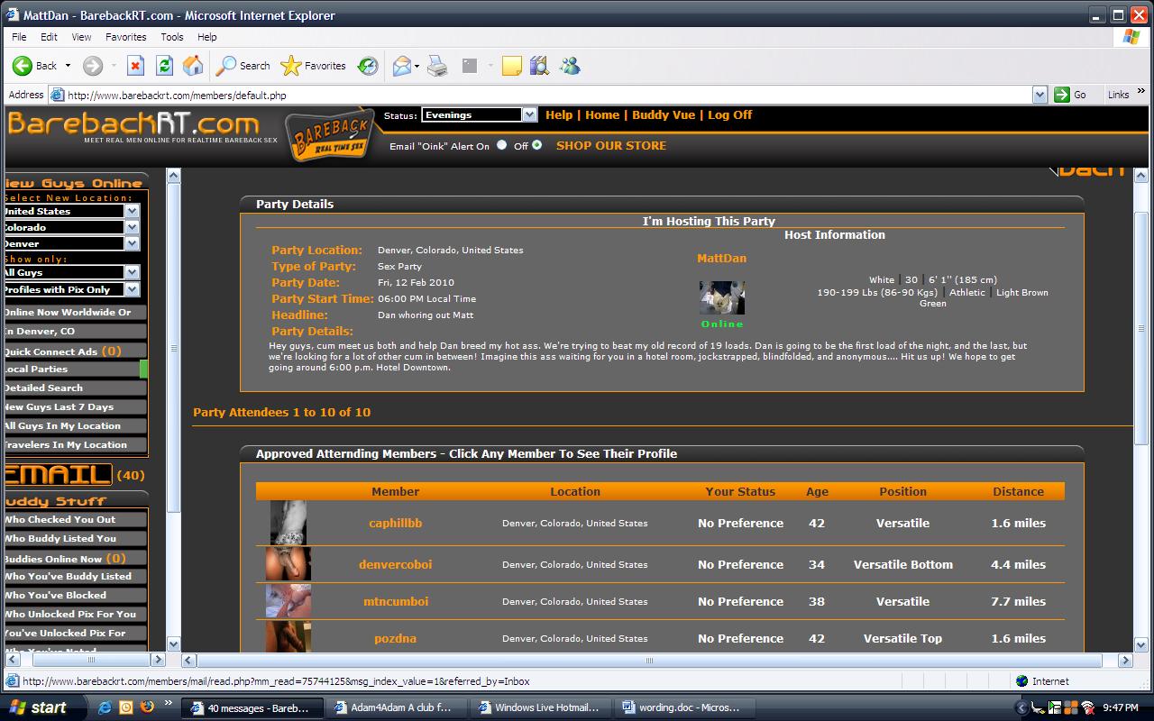Stop page loading with the red X icon
The image size is (1154, 721).
click(x=135, y=66)
